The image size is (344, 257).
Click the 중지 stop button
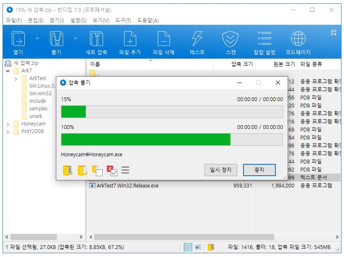pyautogui.click(x=259, y=170)
